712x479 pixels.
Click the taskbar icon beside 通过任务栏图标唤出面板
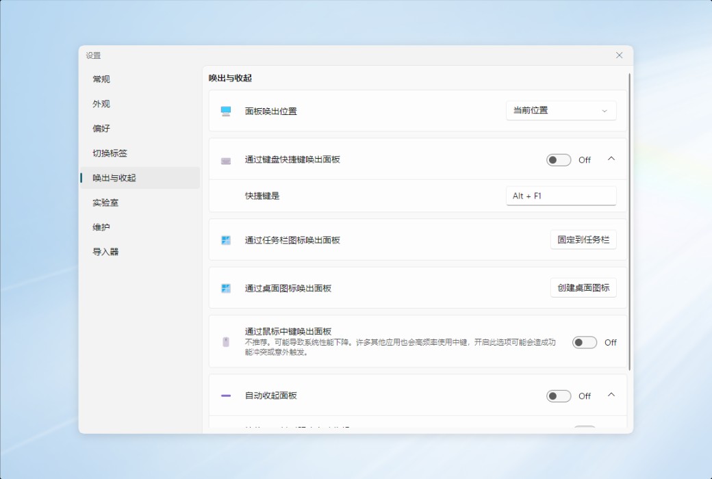226,240
